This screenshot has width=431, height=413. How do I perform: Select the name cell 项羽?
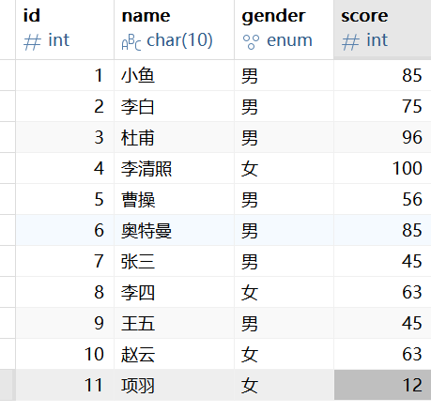pyautogui.click(x=174, y=385)
